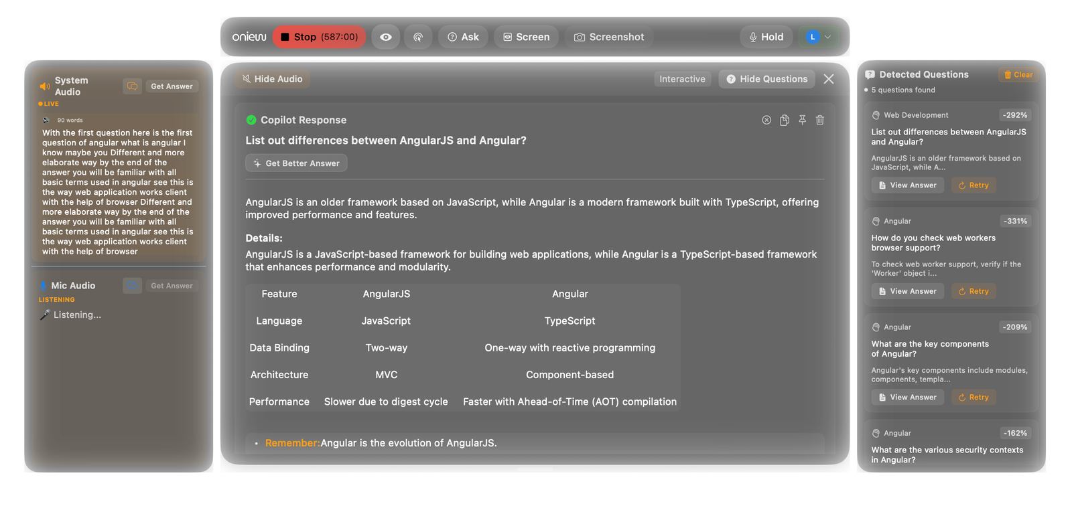This screenshot has height=512, width=1072.
Task: View Answer for key components question
Action: tap(908, 398)
